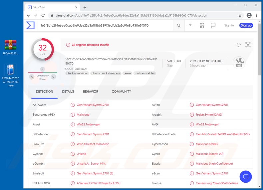This screenshot has height=190, width=263.
Task: Vote negative with community score X
Action: [32, 77]
